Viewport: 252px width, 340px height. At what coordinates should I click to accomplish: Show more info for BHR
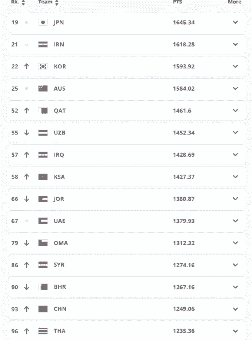235,287
